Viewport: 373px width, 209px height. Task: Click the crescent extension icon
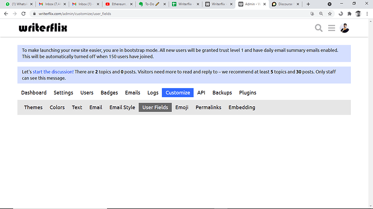coord(341,14)
